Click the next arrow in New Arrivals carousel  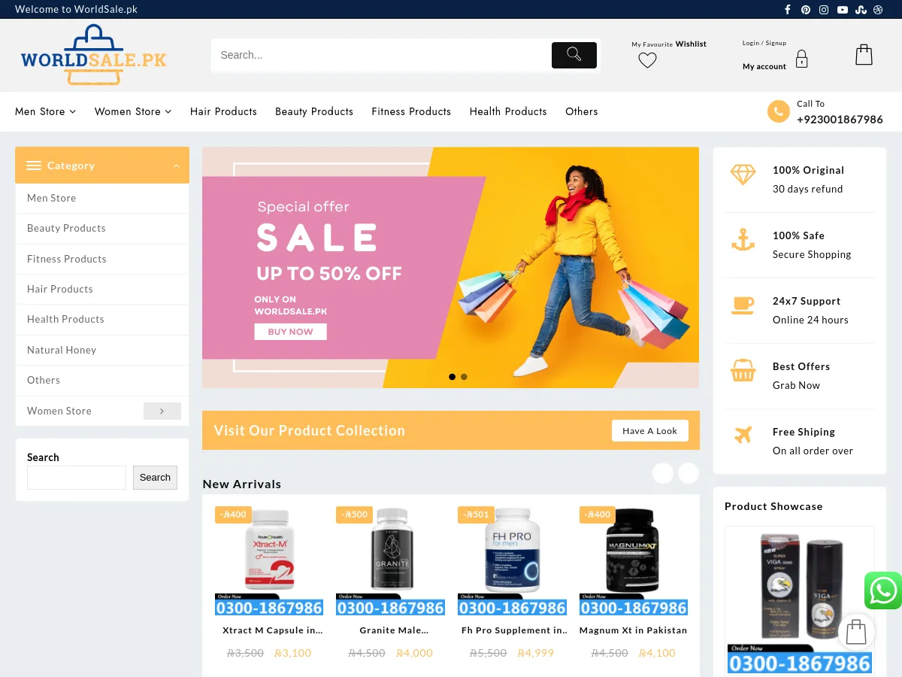click(689, 473)
